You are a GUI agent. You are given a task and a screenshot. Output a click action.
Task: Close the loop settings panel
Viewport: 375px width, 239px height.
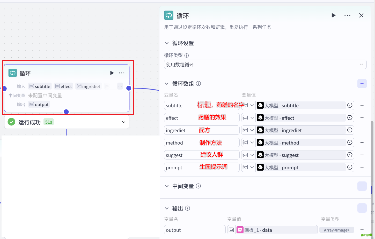point(361,15)
